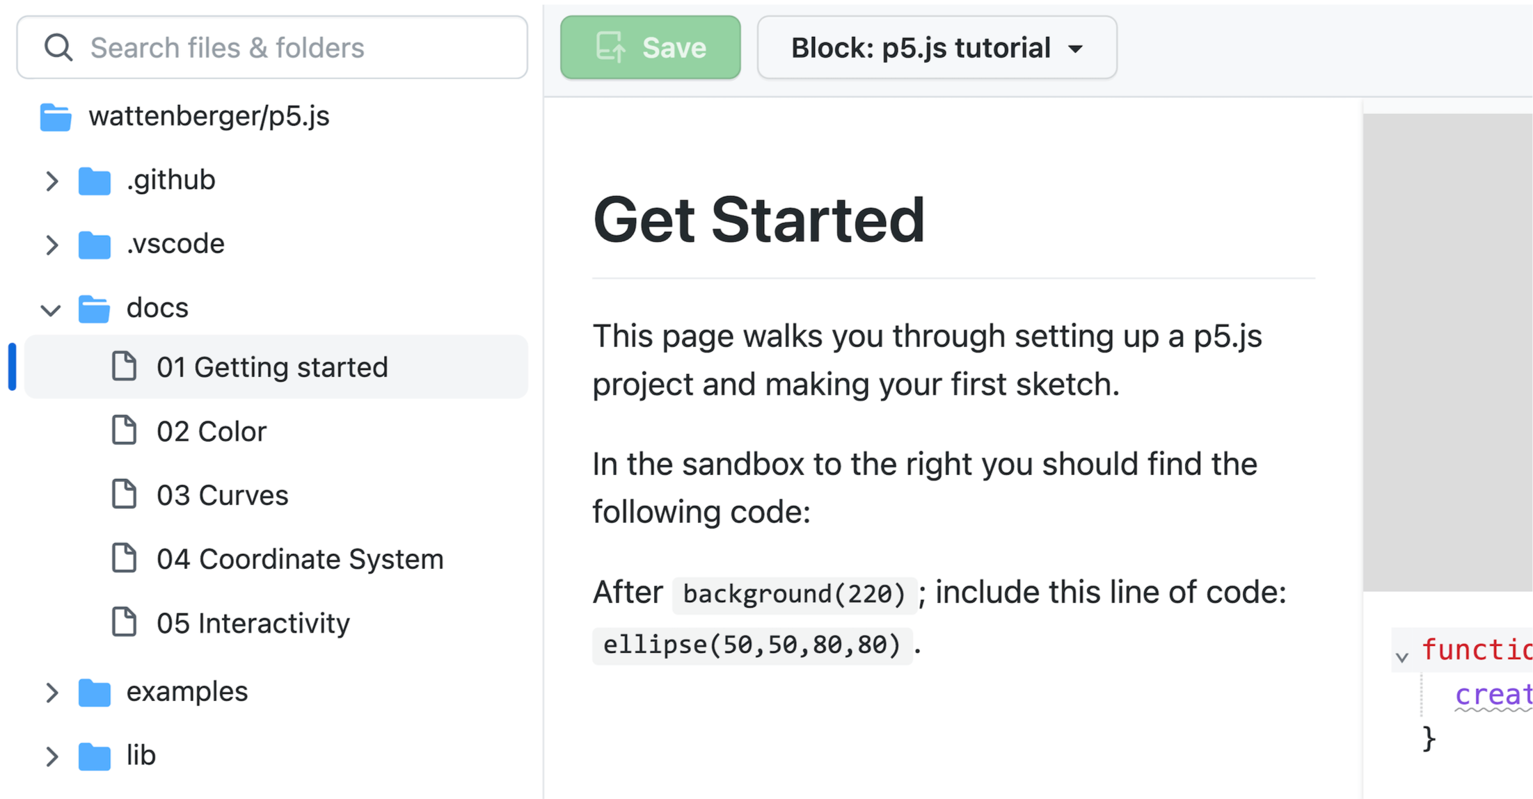Save changes with the green Save button
Viewport: 1533px width, 799px height.
coord(650,48)
